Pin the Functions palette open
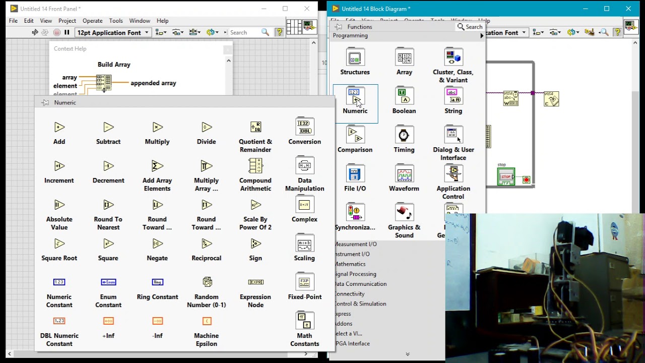This screenshot has width=645, height=363. pos(339,27)
